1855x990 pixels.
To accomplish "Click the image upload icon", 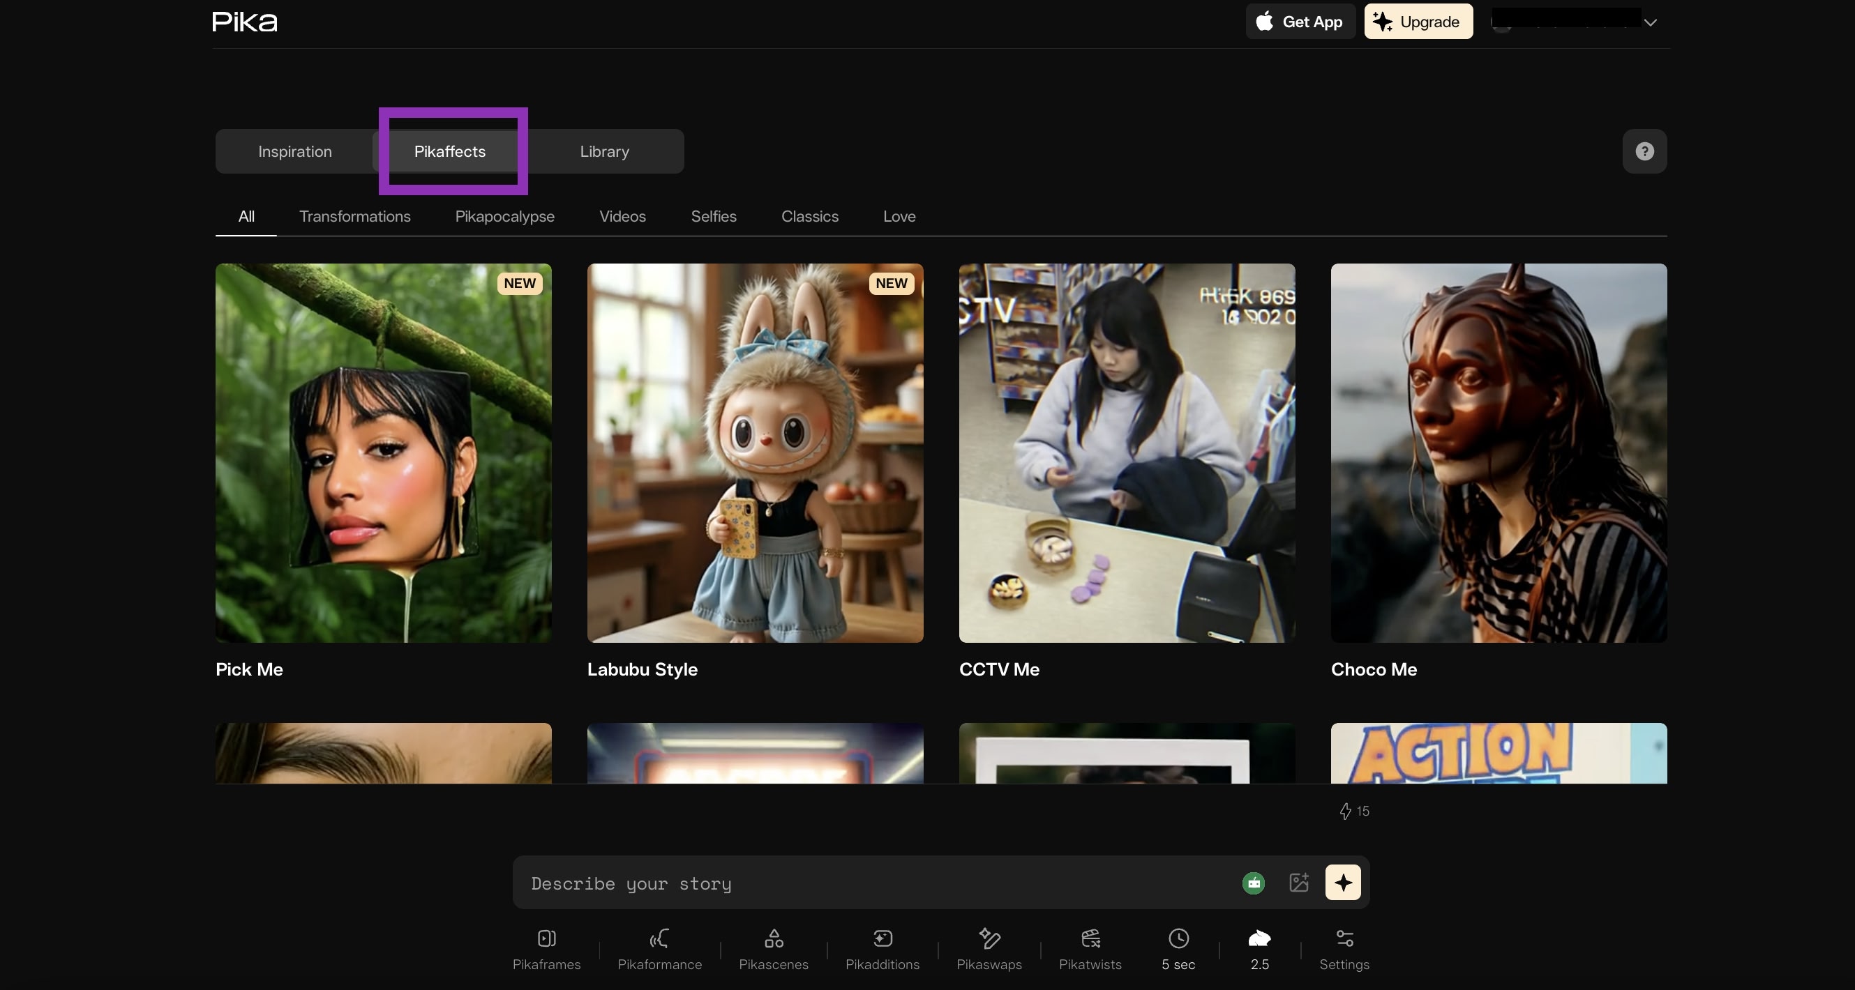I will (1298, 883).
